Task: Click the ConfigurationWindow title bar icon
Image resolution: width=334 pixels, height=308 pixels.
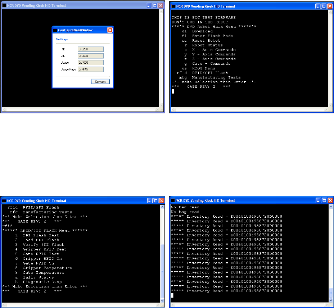Action: 55,30
